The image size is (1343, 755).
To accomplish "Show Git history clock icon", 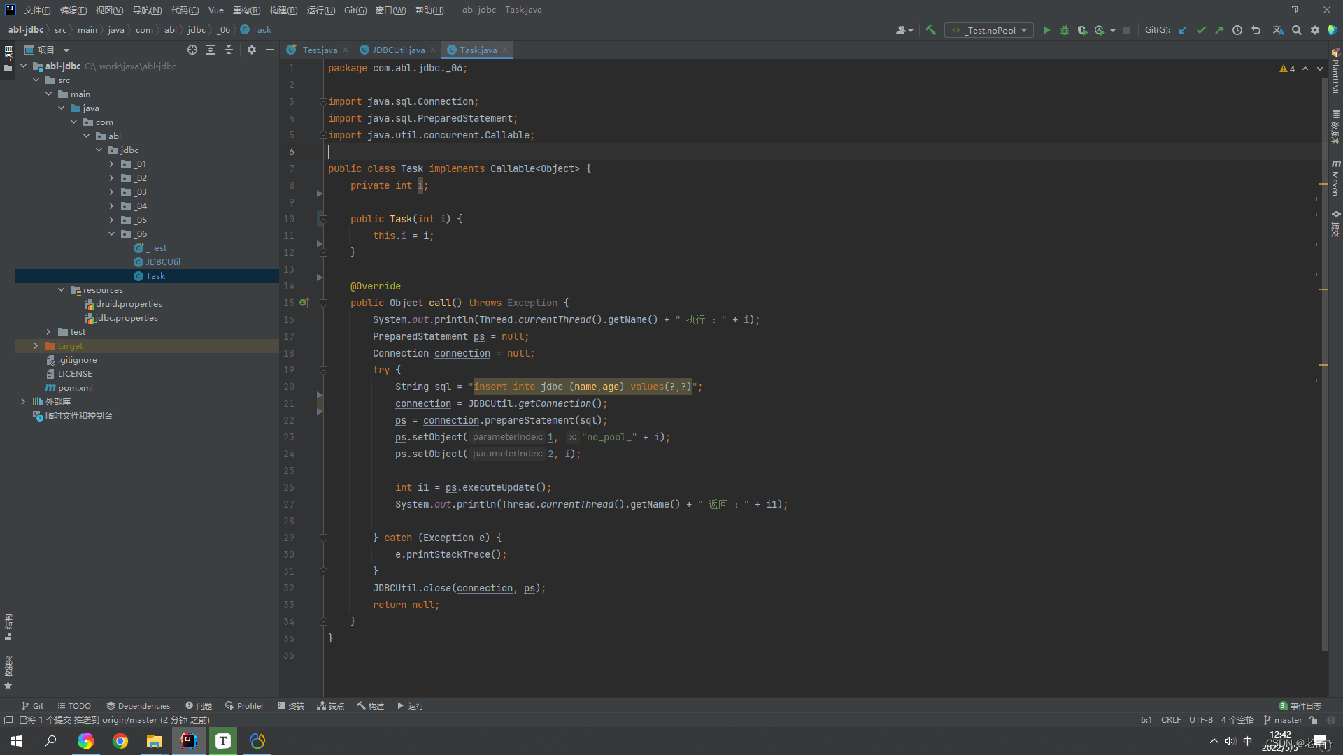I will point(1237,30).
